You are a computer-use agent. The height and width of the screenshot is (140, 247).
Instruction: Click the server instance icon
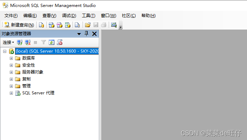pyautogui.click(x=11, y=51)
